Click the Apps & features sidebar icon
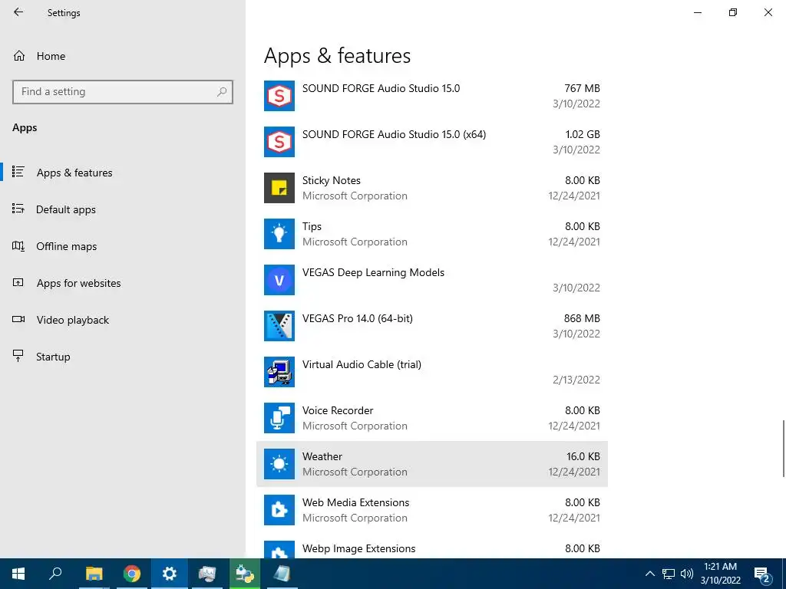 pyautogui.click(x=18, y=172)
